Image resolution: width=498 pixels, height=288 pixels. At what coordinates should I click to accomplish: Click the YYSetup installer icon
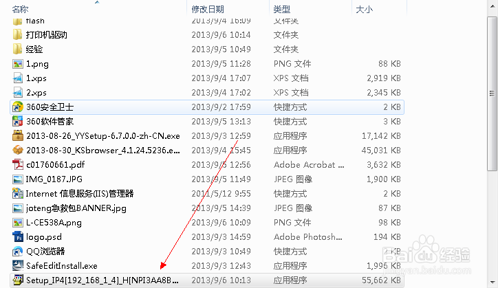click(17, 136)
